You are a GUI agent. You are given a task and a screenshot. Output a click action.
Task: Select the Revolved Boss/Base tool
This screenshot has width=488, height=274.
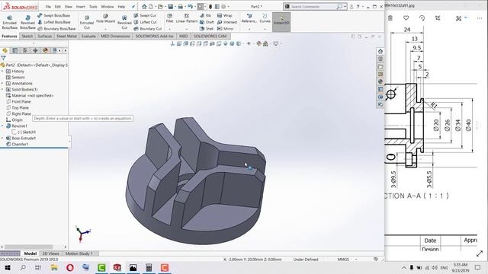pos(27,22)
